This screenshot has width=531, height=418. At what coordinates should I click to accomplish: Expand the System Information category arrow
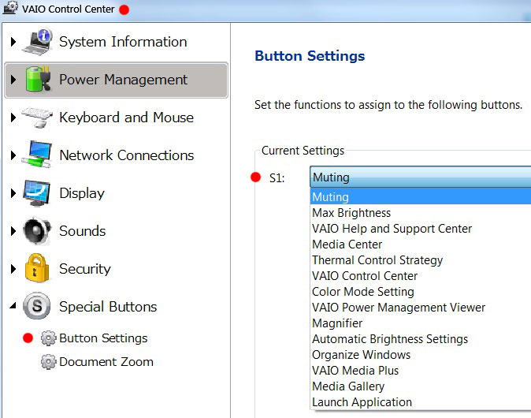tap(13, 42)
